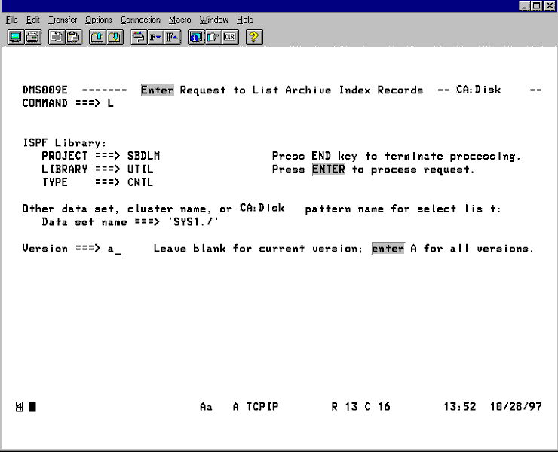Open the Macro menu
558x452 pixels.
pyautogui.click(x=179, y=20)
